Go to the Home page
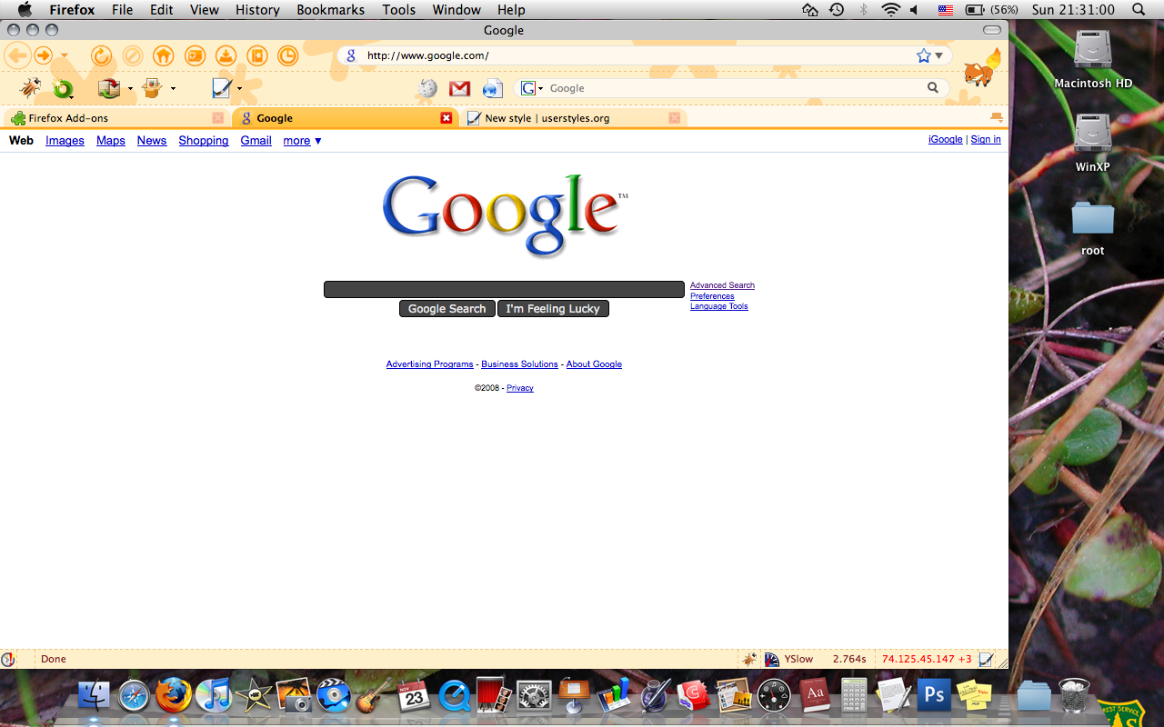Viewport: 1164px width, 727px height. (163, 55)
